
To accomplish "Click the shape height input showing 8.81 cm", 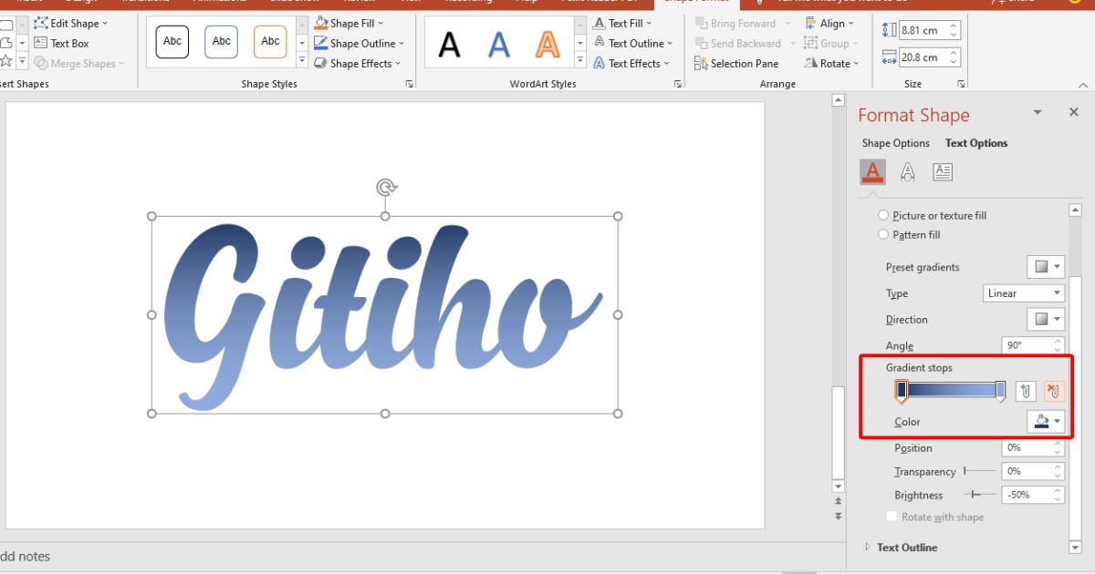I will click(923, 29).
